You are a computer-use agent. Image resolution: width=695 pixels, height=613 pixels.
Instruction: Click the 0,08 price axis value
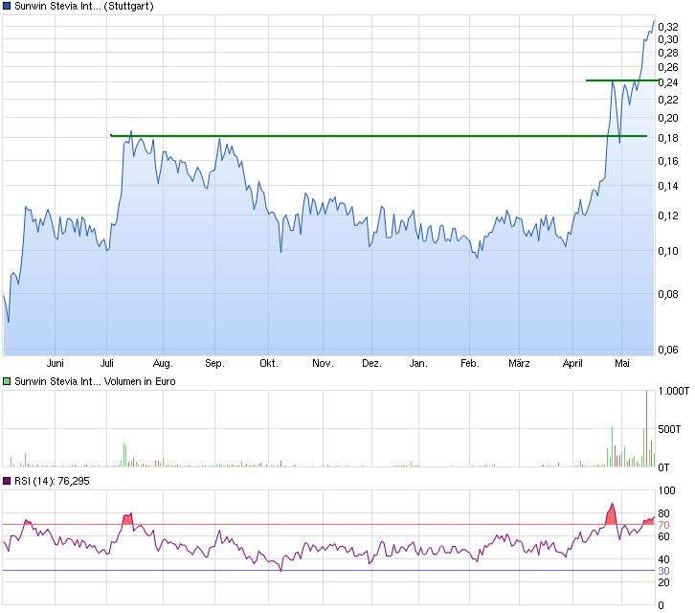click(x=668, y=294)
